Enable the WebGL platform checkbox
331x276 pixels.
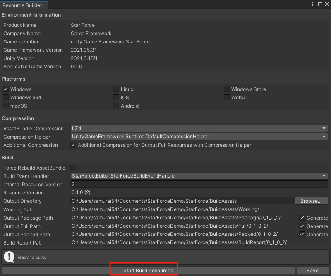point(227,97)
